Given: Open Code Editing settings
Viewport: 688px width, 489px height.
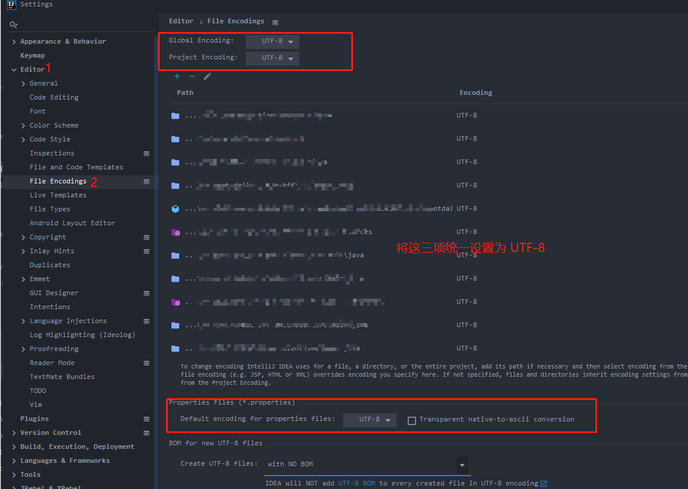Looking at the screenshot, I should pos(54,97).
